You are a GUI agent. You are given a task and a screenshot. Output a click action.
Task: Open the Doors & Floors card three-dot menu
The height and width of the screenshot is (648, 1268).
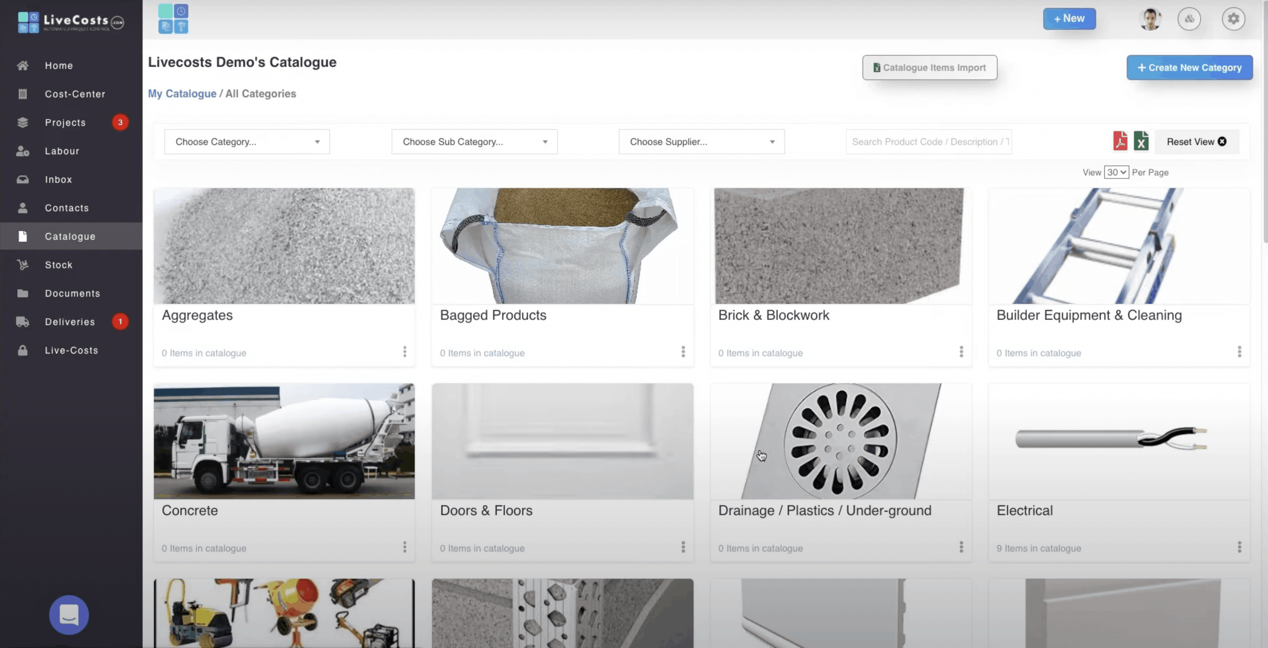(683, 547)
